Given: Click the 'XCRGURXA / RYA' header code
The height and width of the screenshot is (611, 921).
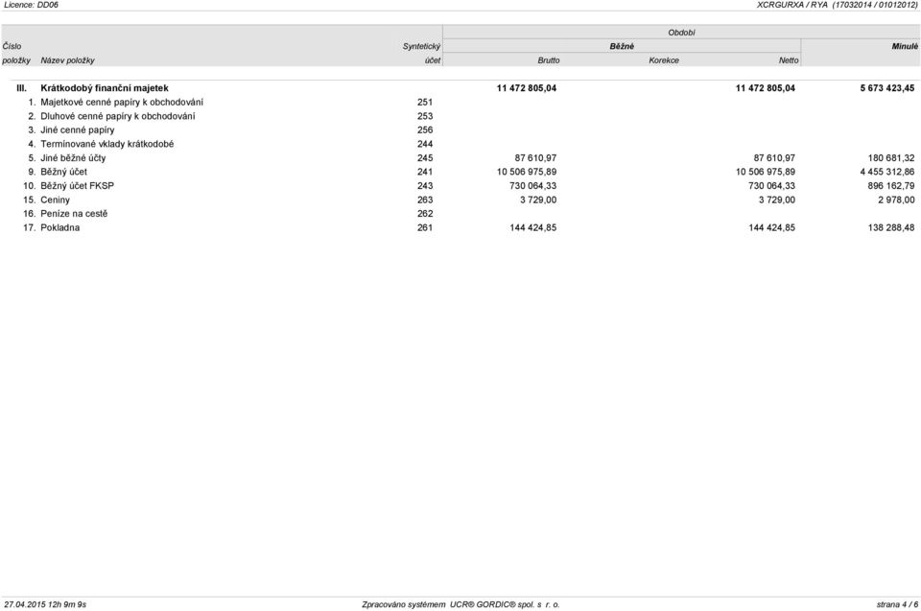Looking at the screenshot, I should [791, 5].
